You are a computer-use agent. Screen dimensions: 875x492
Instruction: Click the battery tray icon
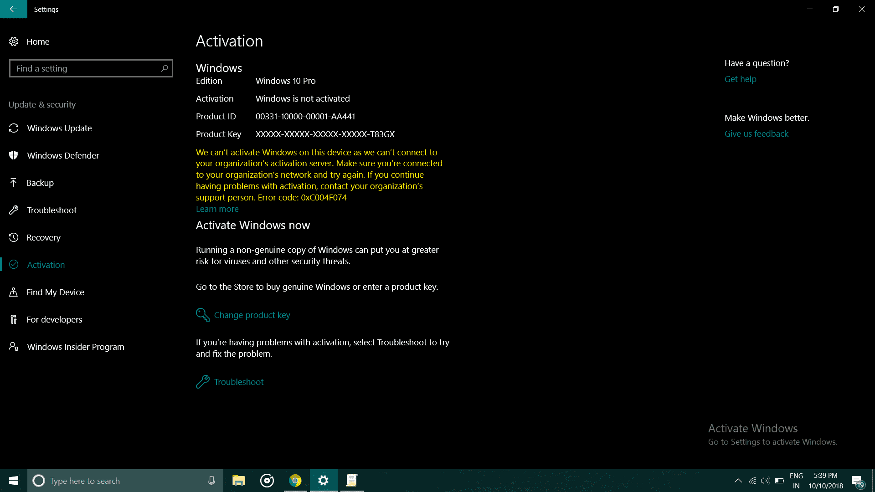pos(779,481)
